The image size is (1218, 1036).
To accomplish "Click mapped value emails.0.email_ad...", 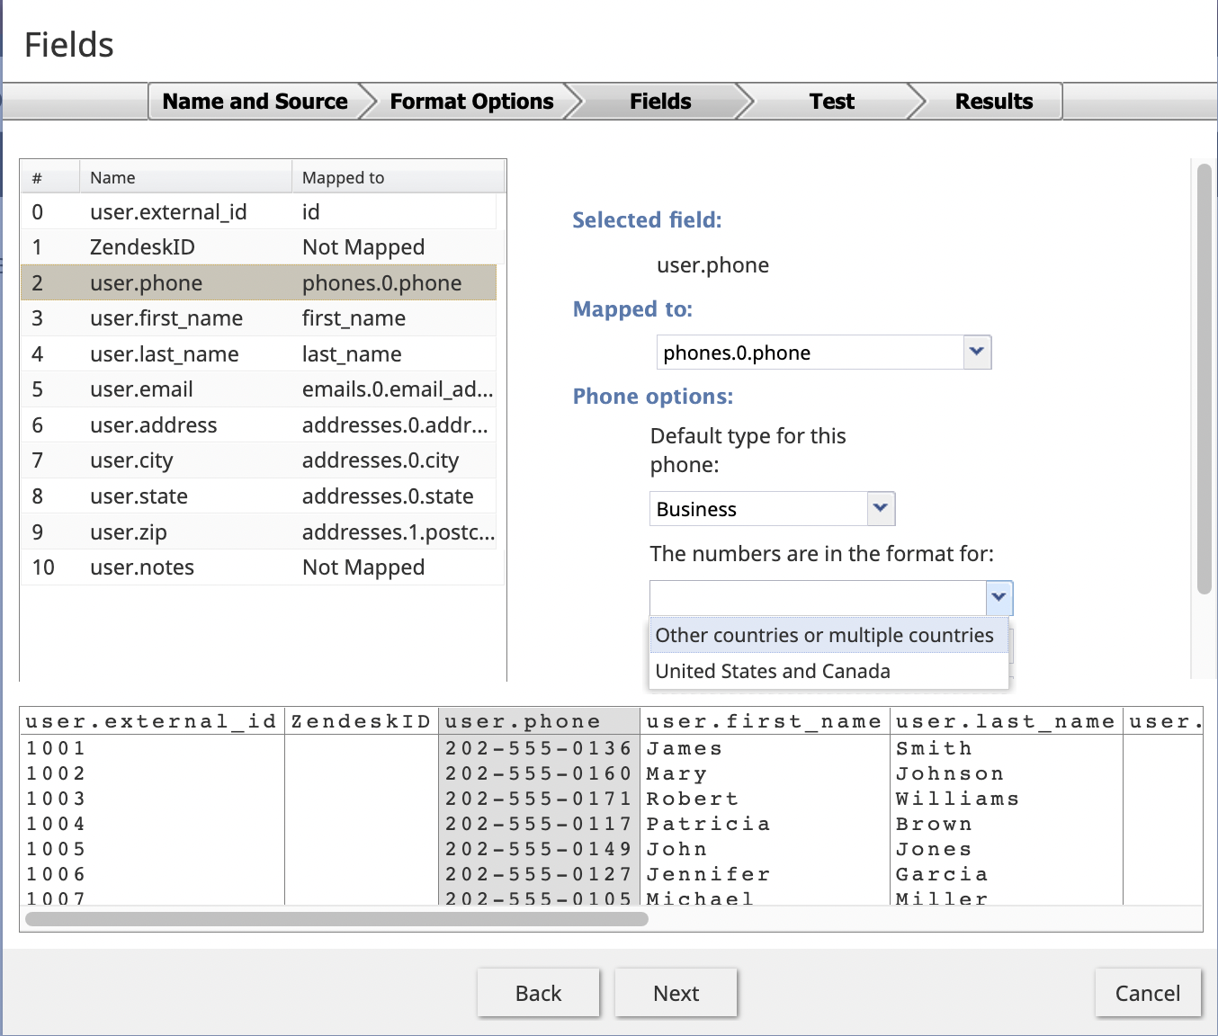I will 398,388.
